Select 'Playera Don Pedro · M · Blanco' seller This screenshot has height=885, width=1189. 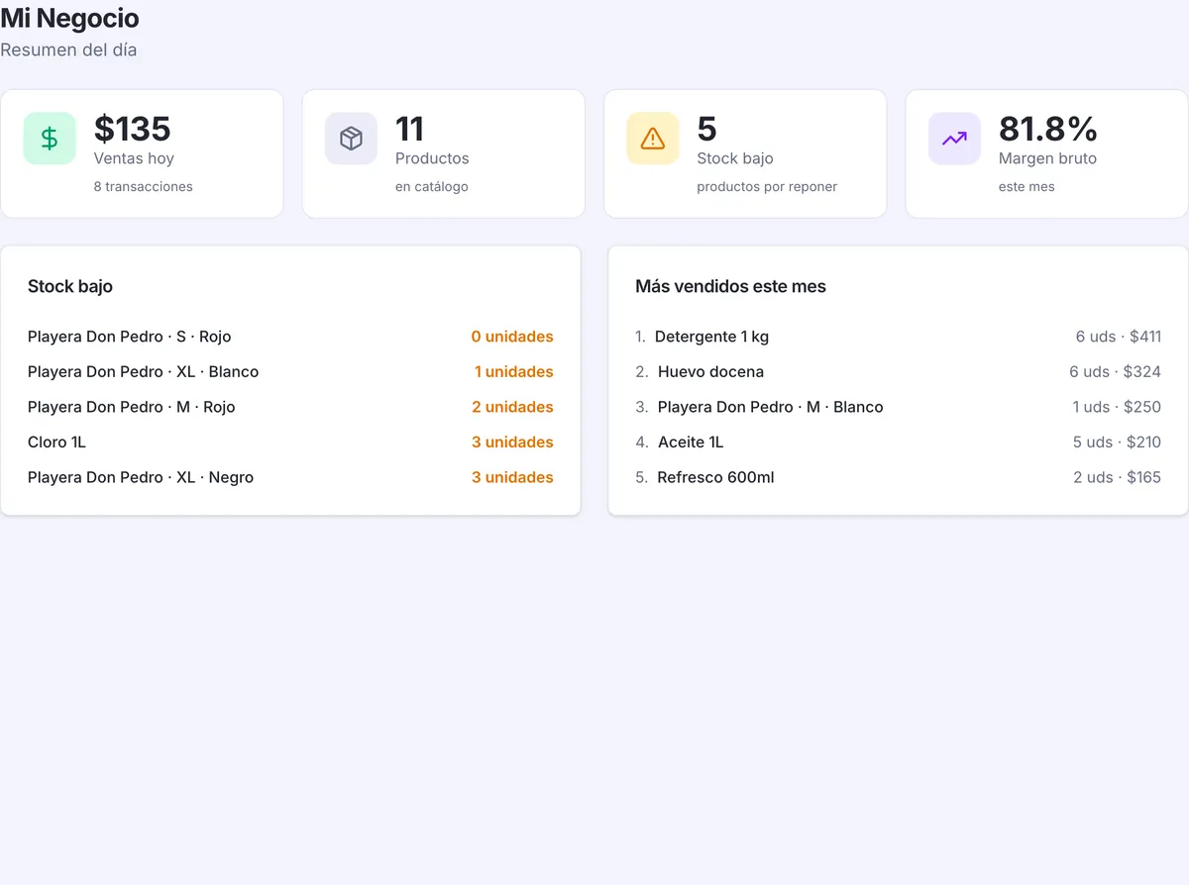[x=898, y=407]
